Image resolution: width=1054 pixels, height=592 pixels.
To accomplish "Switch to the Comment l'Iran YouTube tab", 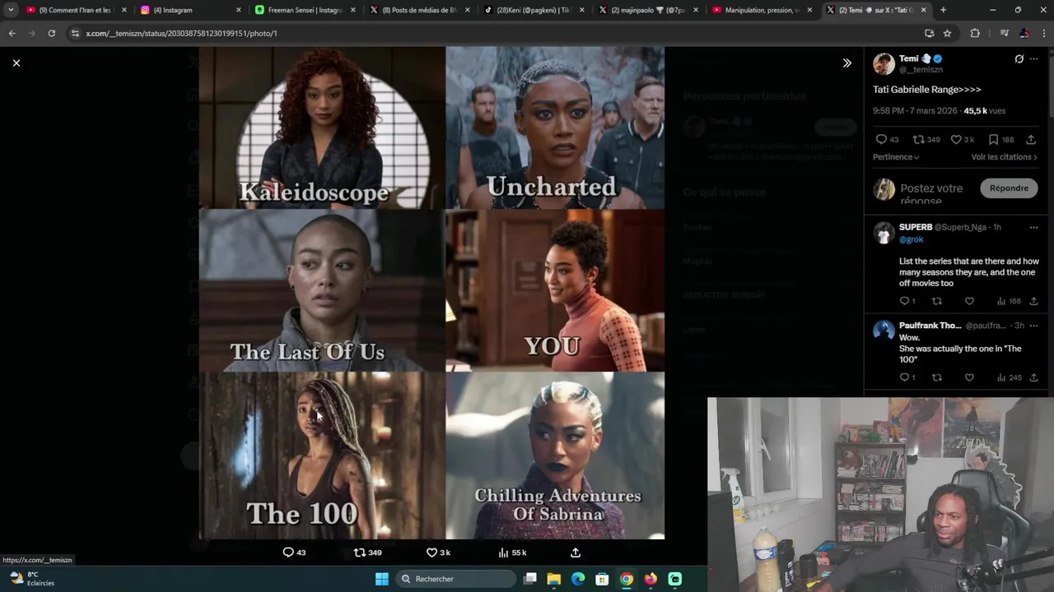I will [x=76, y=10].
